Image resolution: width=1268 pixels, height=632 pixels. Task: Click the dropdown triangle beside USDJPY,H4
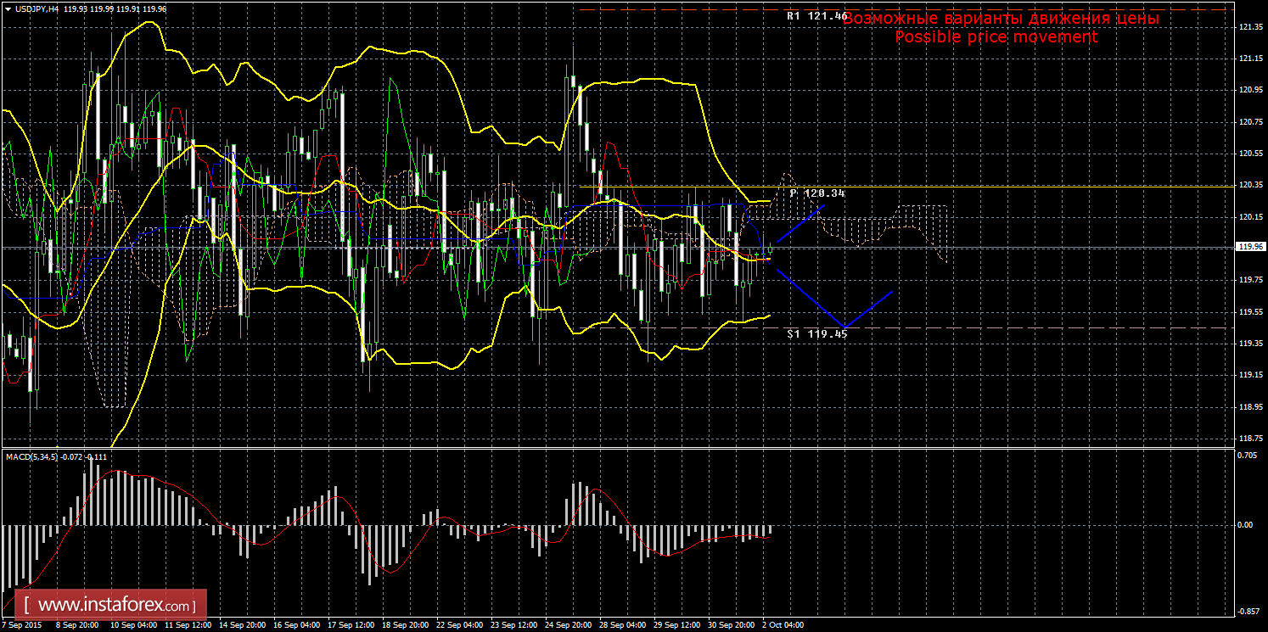8,8
